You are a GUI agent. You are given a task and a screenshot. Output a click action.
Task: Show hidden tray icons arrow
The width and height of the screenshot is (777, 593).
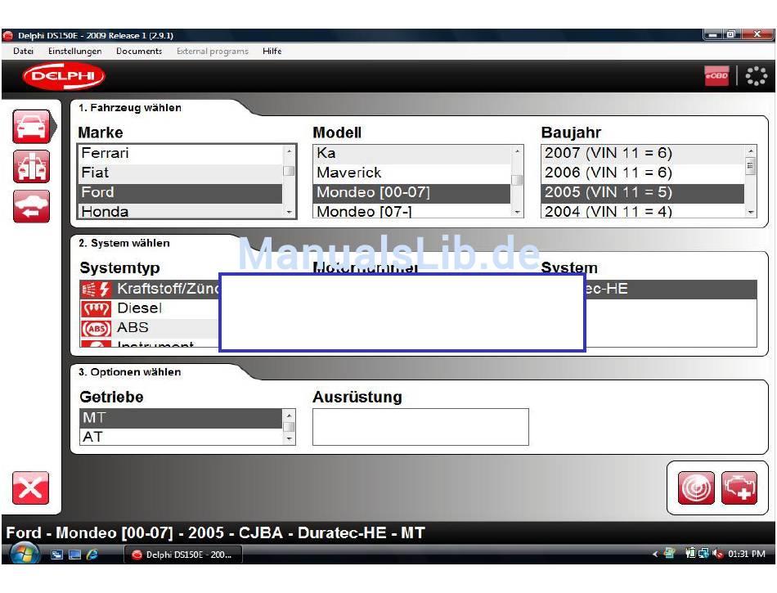click(x=655, y=555)
